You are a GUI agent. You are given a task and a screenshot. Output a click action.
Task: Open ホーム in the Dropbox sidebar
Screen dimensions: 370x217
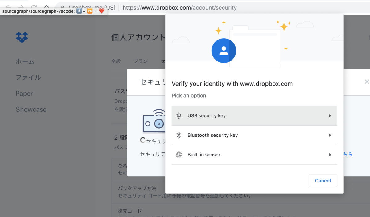pos(25,61)
